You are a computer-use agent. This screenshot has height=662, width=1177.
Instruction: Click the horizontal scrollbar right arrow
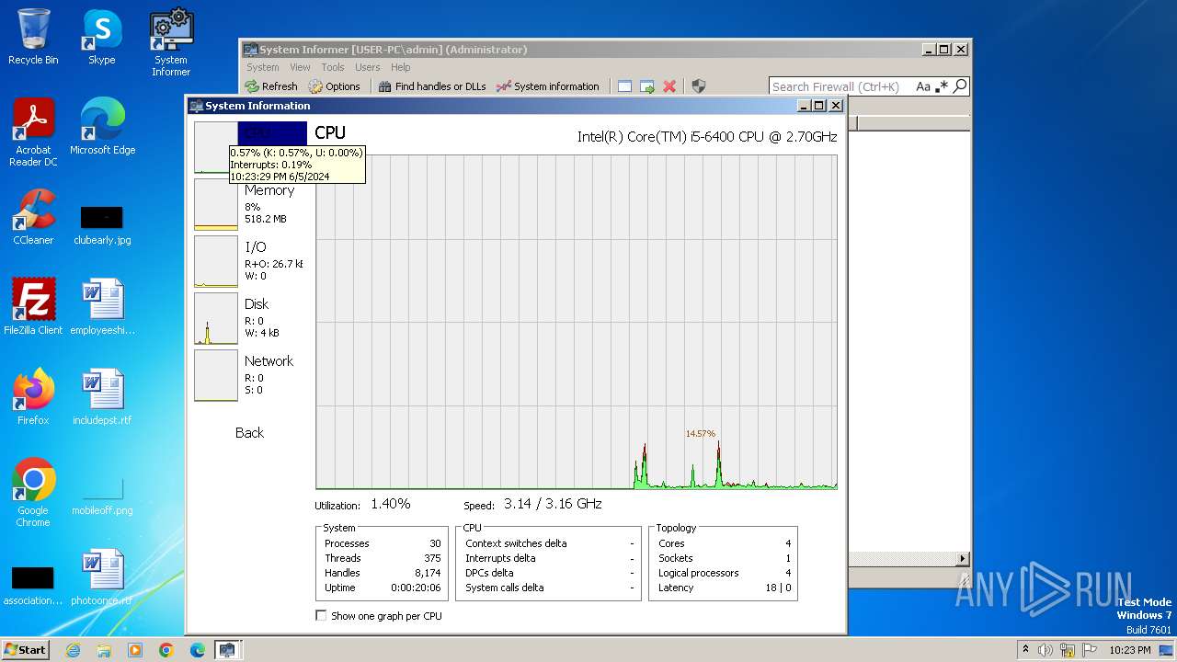click(963, 558)
